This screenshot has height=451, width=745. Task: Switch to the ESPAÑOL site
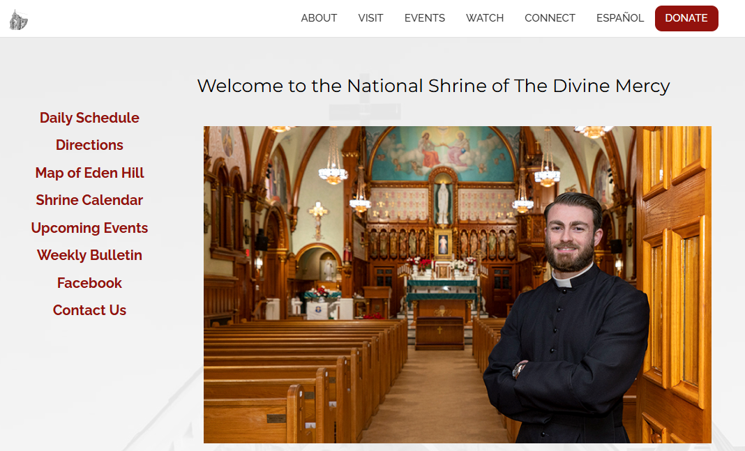tap(620, 18)
